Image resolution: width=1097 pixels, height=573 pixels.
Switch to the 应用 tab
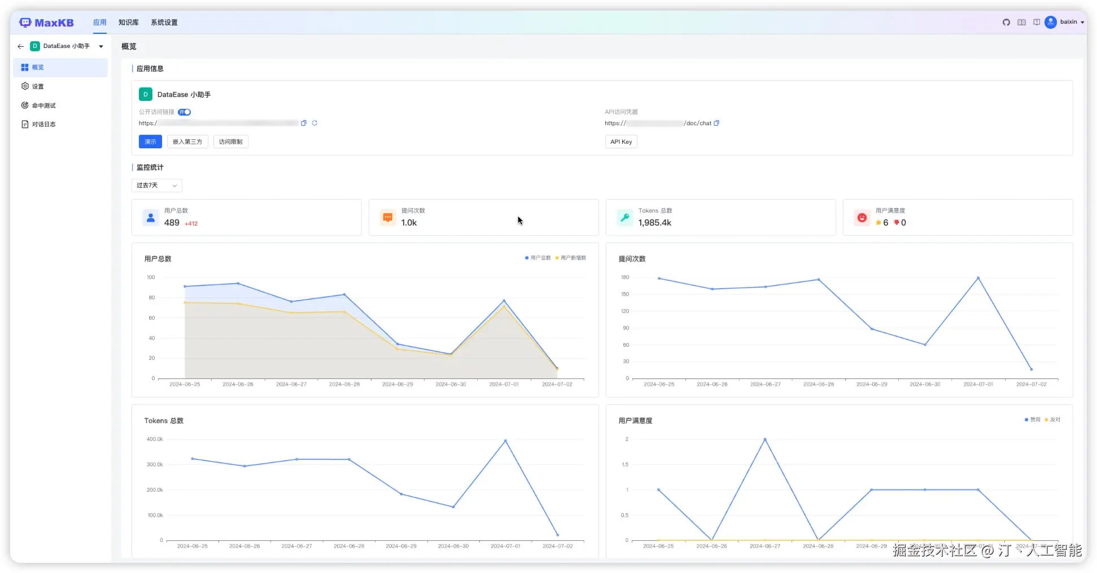point(100,23)
